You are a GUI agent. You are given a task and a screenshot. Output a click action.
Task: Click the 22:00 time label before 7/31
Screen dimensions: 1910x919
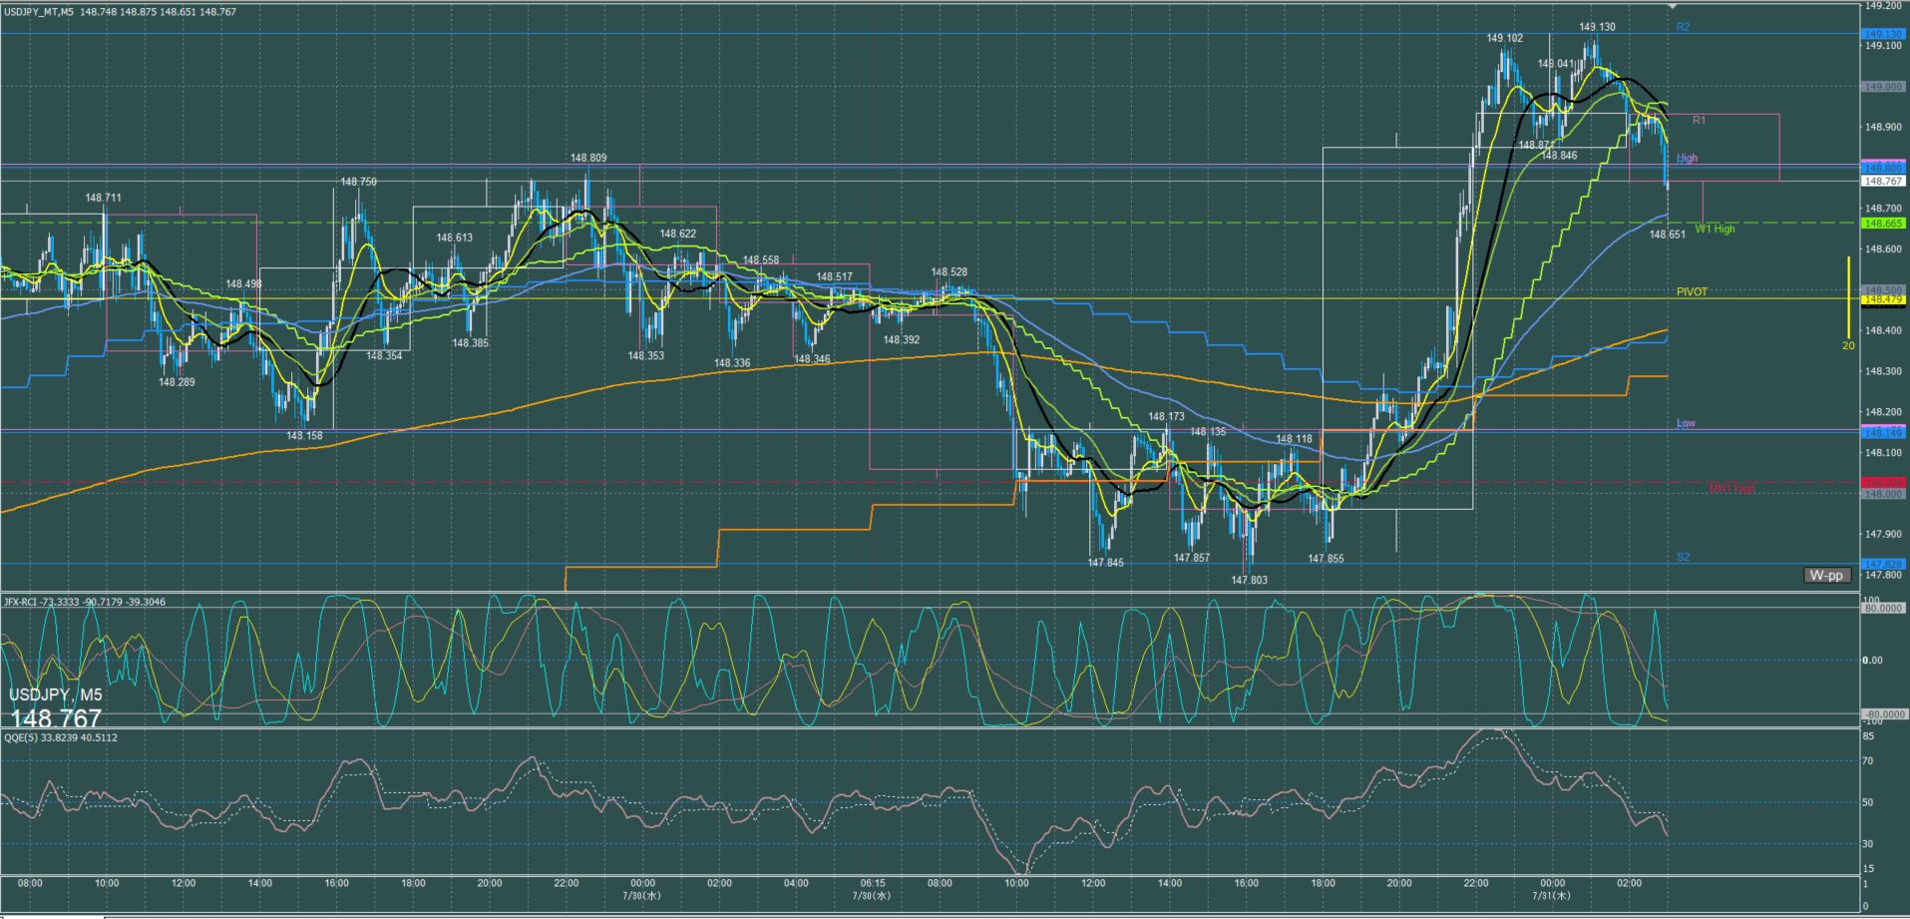click(x=1476, y=883)
